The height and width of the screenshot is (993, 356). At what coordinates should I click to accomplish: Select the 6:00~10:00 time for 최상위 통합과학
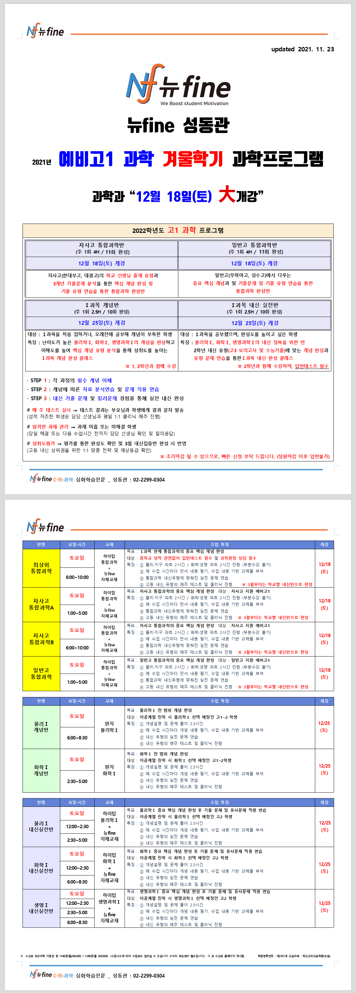click(77, 577)
